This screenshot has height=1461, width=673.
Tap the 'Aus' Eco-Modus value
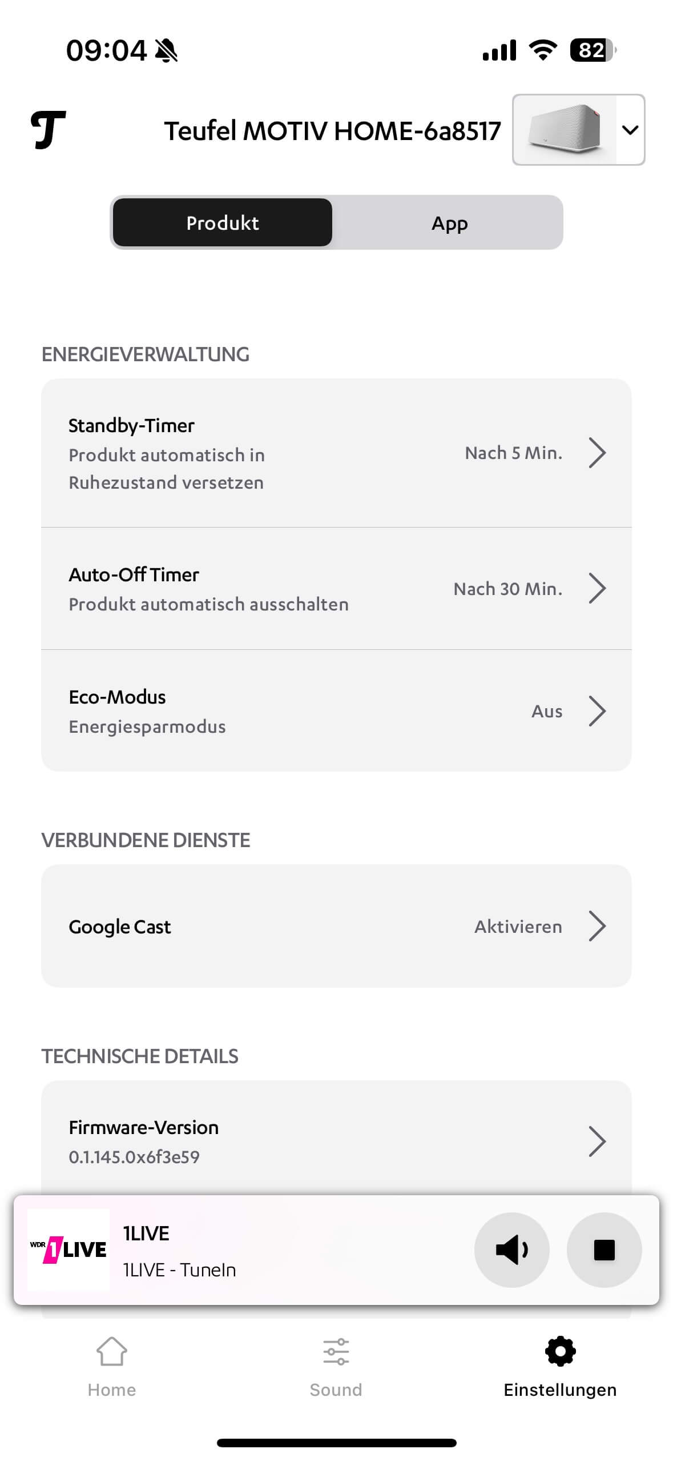546,711
